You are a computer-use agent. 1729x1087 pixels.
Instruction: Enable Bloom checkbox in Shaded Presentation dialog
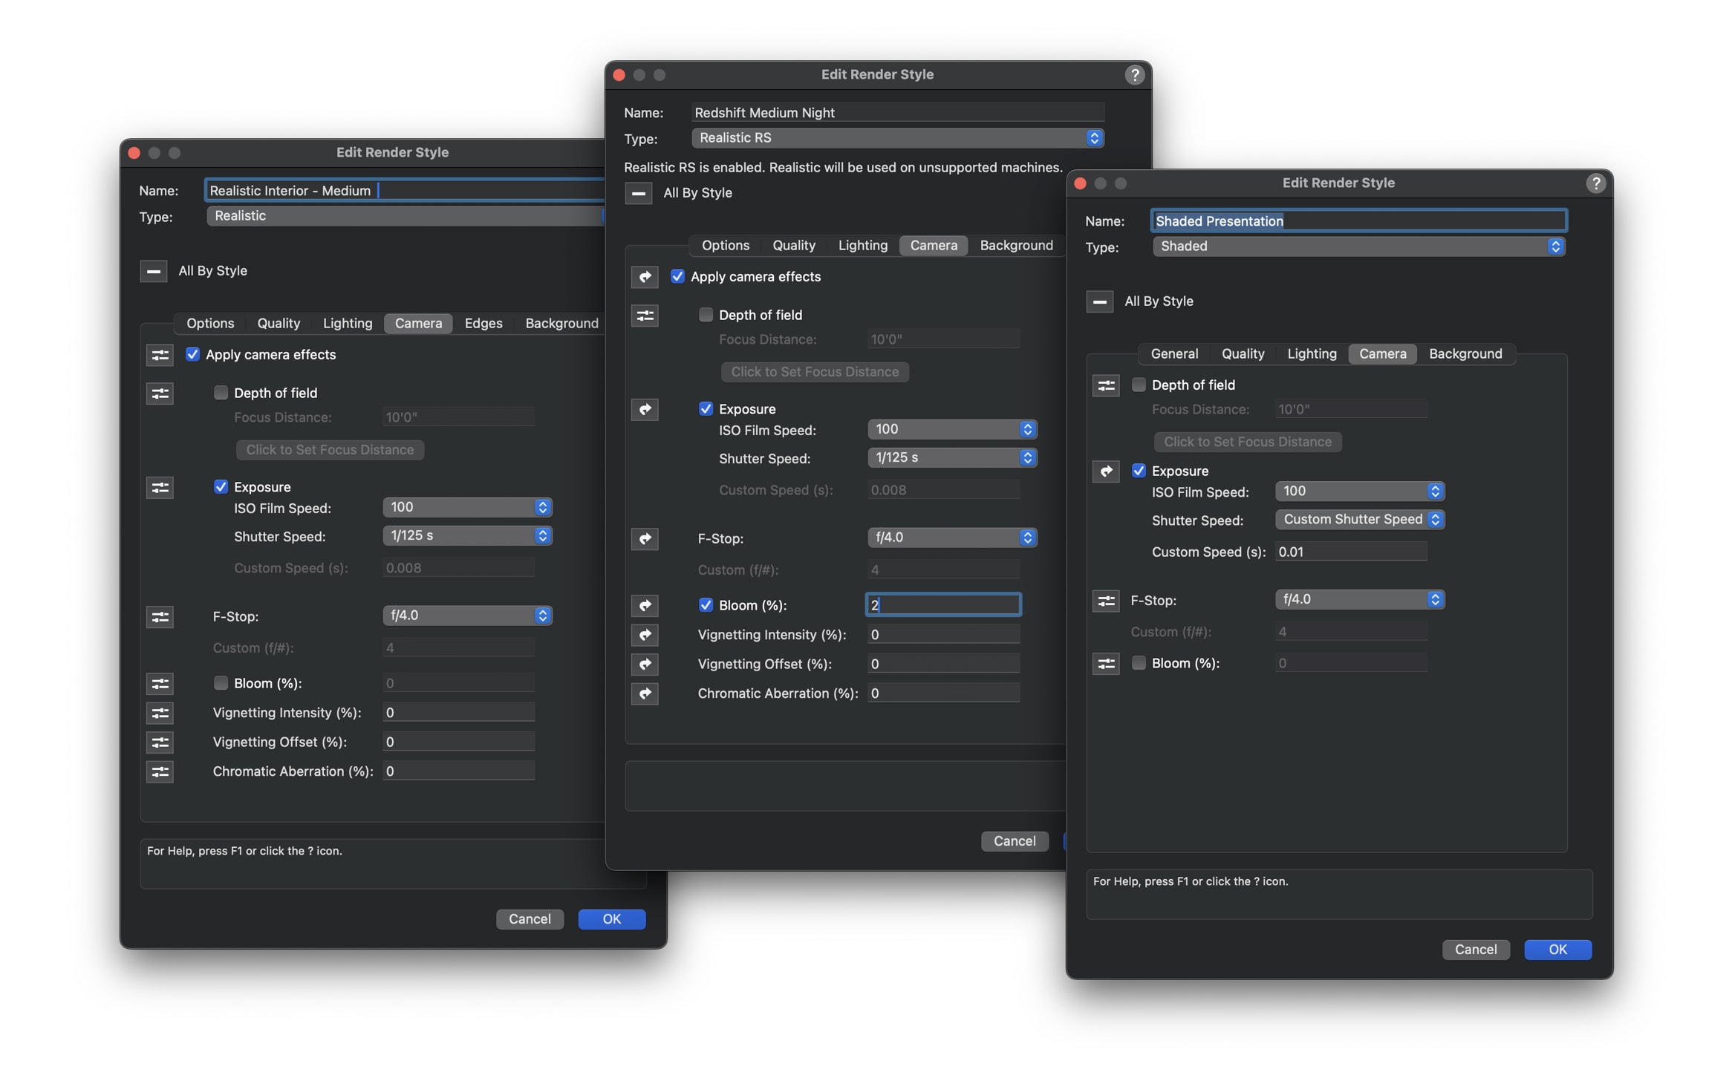[1138, 663]
